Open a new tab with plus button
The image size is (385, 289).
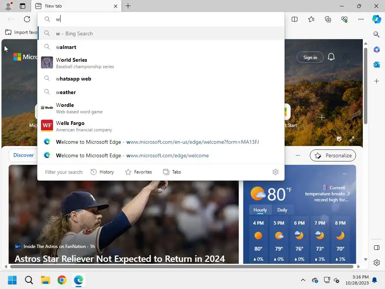(128, 6)
